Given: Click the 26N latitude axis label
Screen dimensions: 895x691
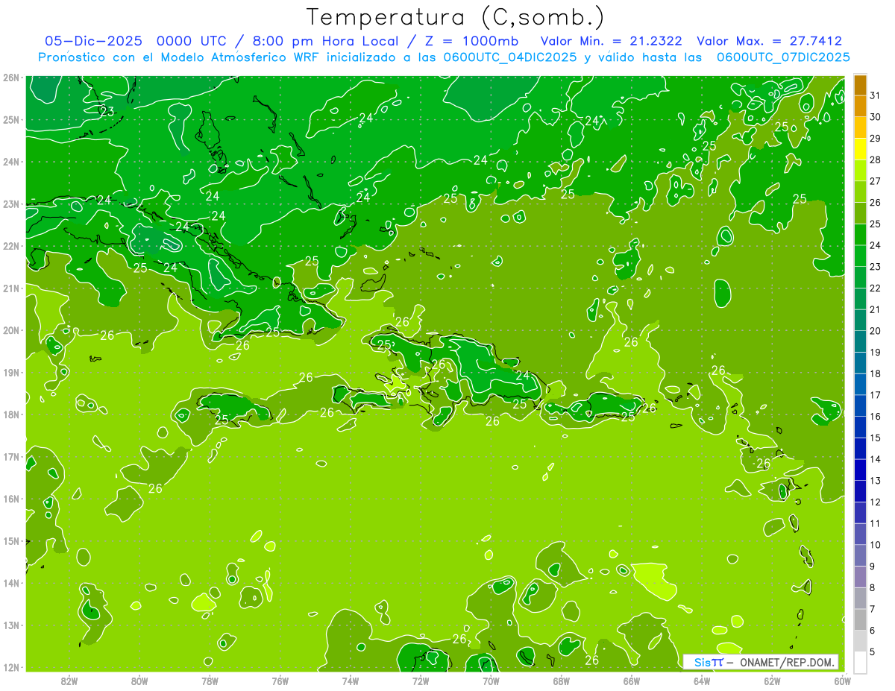Looking at the screenshot, I should 11,78.
